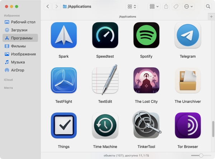Click the search magnifier button
Image resolution: width=215 pixels, height=159 pixels.
pos(208,6)
